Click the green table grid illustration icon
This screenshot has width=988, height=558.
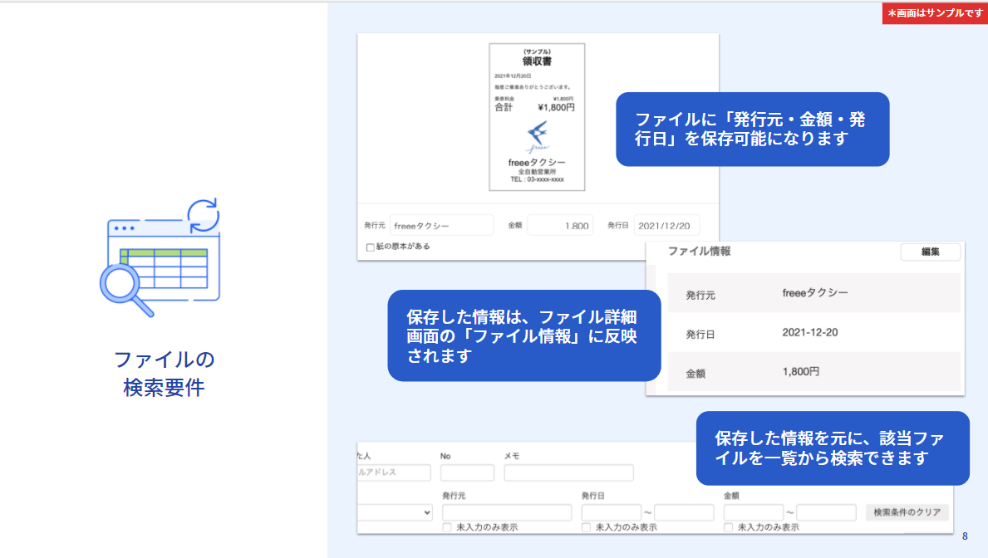pos(164,270)
